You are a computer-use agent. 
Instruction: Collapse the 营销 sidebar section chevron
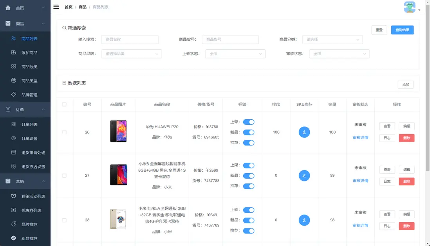click(43, 181)
